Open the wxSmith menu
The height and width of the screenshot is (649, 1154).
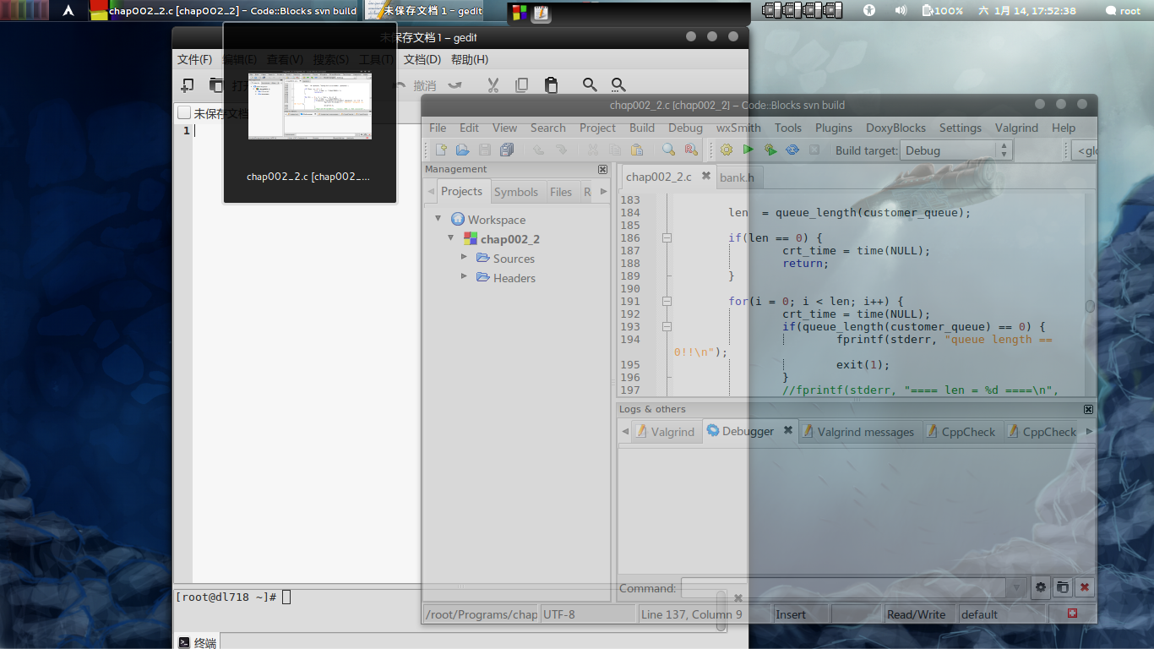(x=738, y=128)
